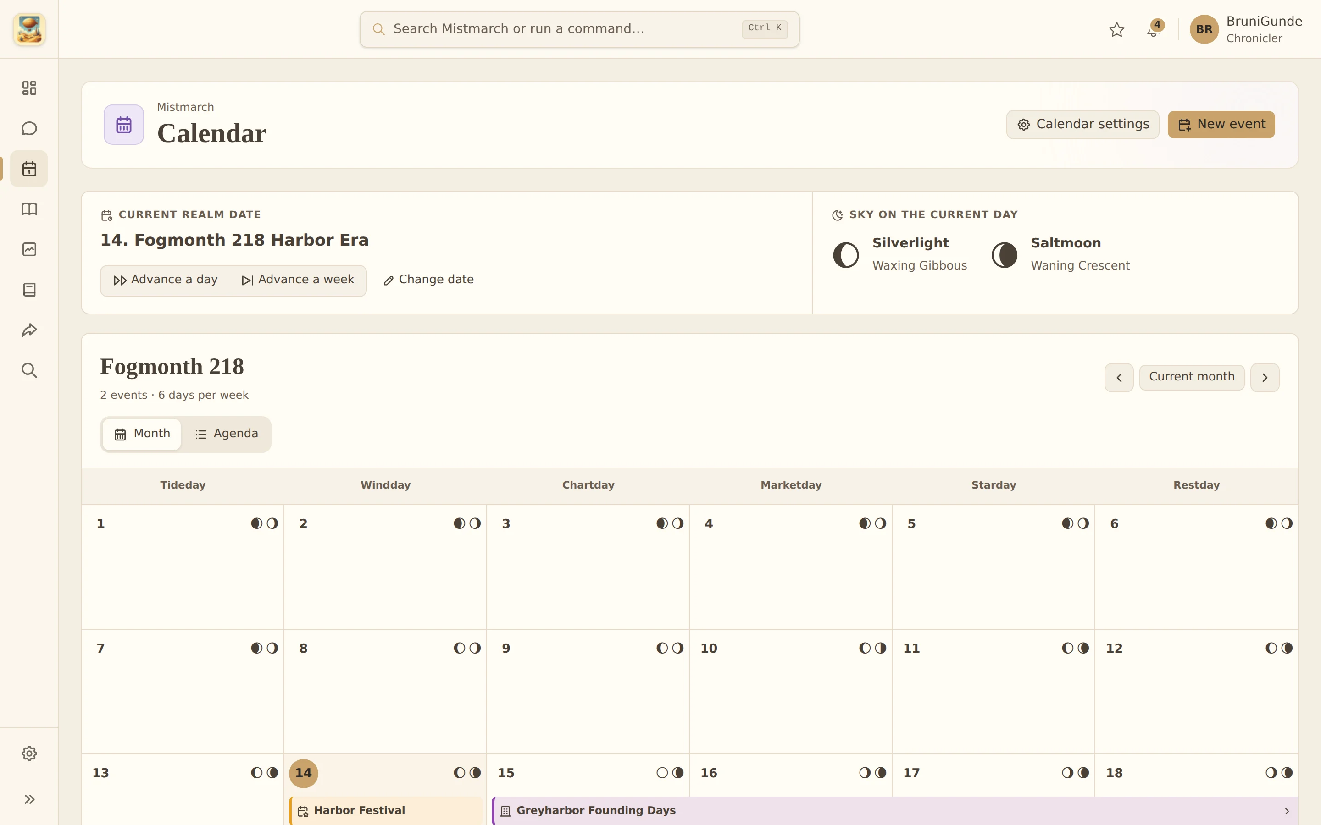Click the Saltmoon moon phase icon
1321x825 pixels.
(x=1005, y=255)
